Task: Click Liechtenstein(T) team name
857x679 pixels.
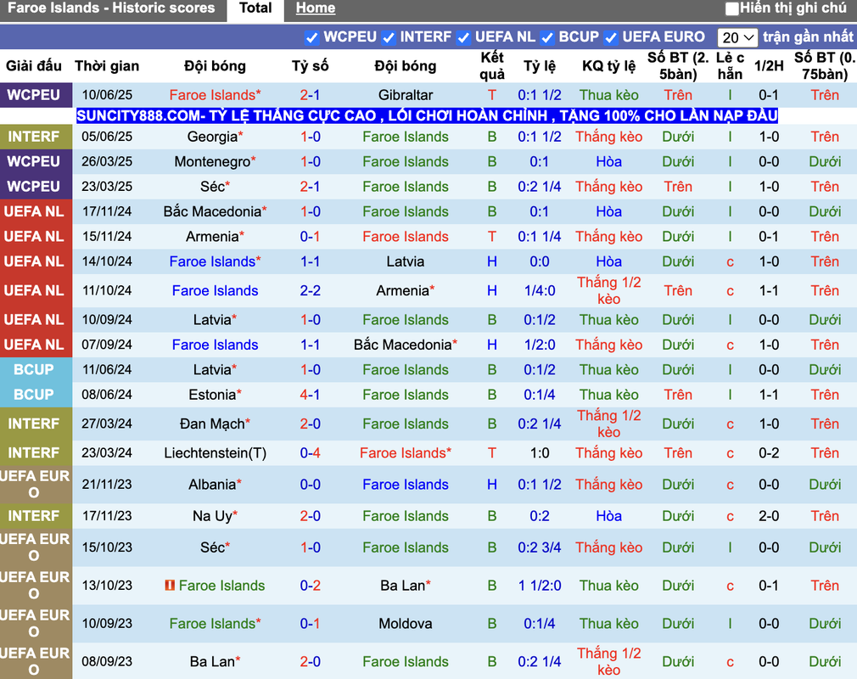Action: [215, 453]
